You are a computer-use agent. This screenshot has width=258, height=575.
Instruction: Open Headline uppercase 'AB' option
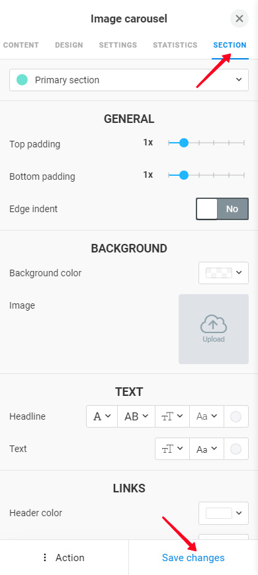tap(136, 416)
